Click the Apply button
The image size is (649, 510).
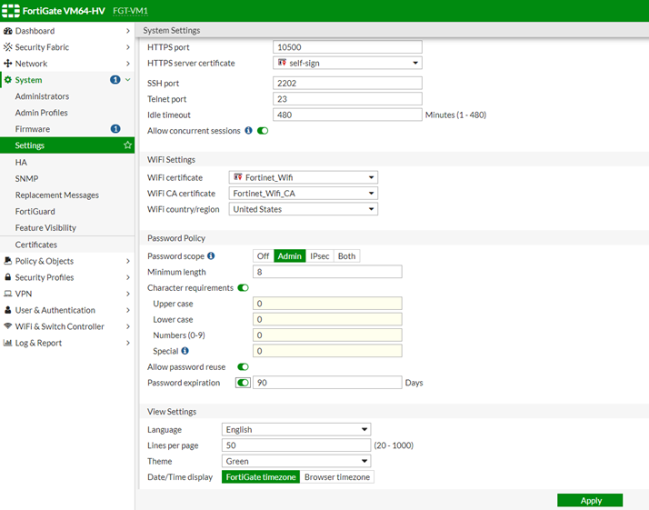[x=590, y=500]
